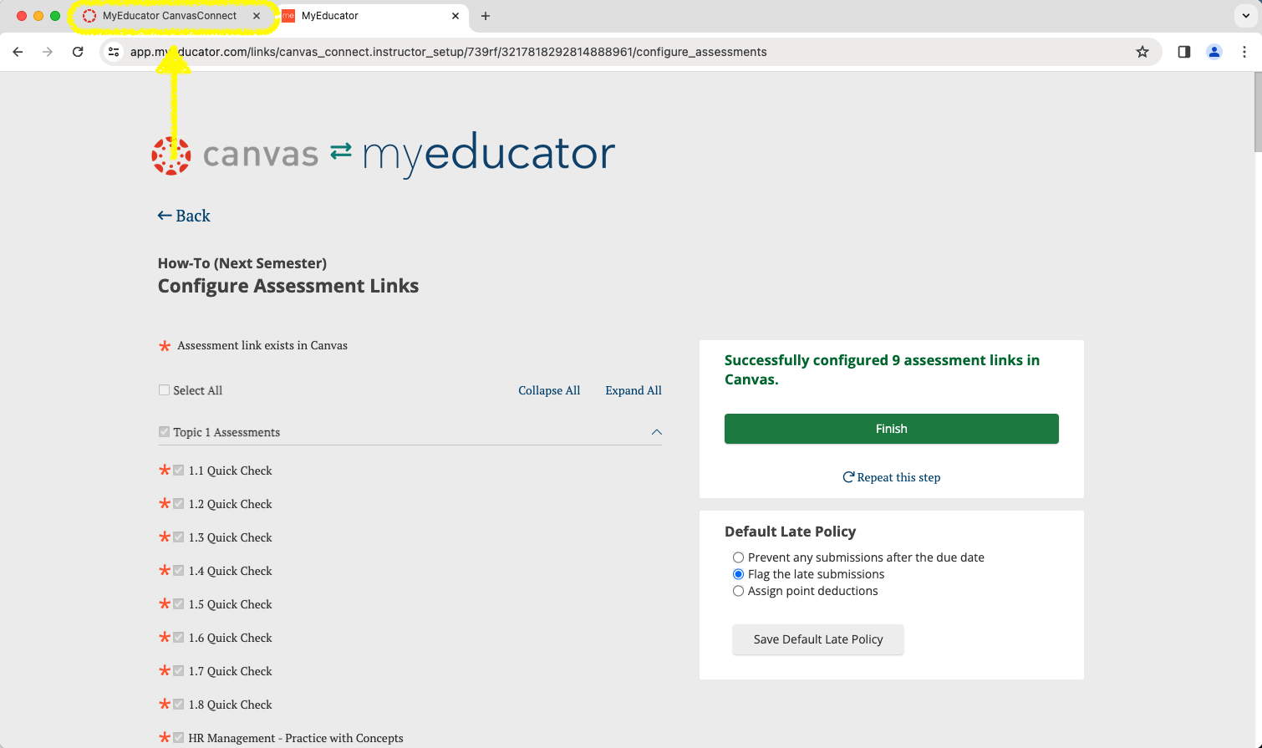Open Chrome three-dot menu
The height and width of the screenshot is (748, 1262).
1244,52
